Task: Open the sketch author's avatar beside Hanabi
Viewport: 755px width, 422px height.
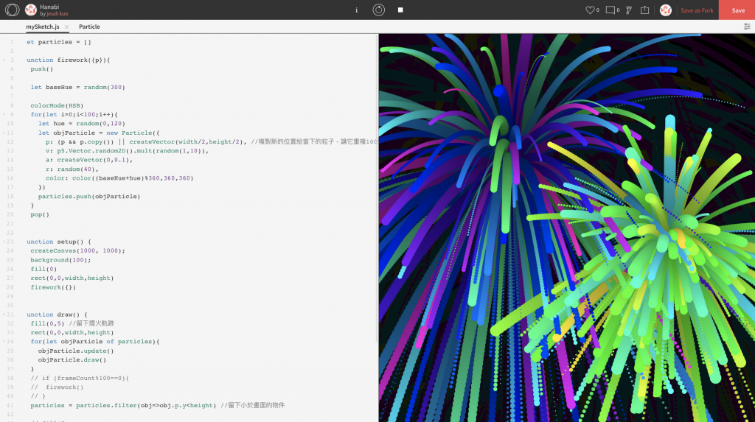Action: (x=31, y=10)
